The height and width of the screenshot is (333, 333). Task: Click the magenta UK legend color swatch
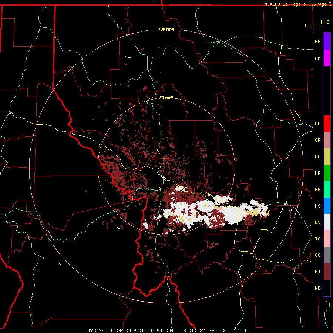point(327,58)
